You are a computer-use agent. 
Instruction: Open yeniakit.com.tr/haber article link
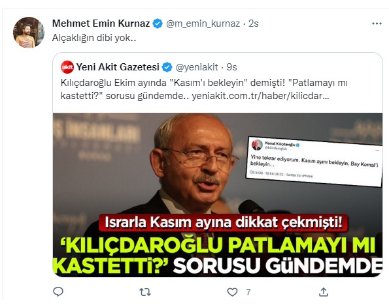[260, 96]
